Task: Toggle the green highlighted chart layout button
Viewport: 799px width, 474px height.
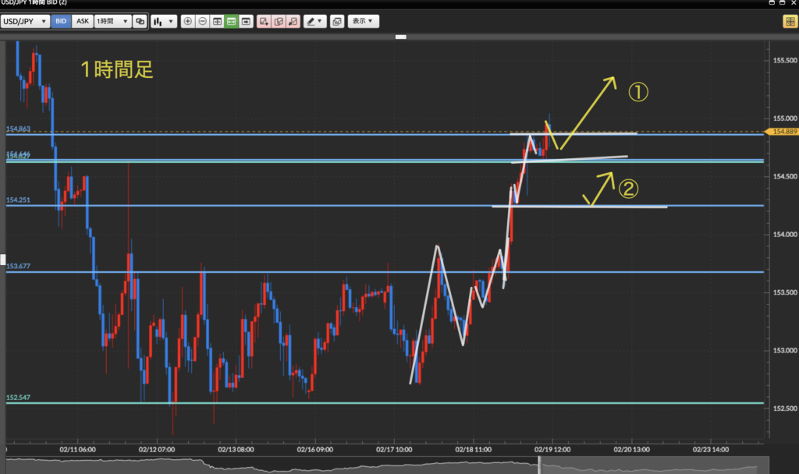Action: pyautogui.click(x=232, y=22)
